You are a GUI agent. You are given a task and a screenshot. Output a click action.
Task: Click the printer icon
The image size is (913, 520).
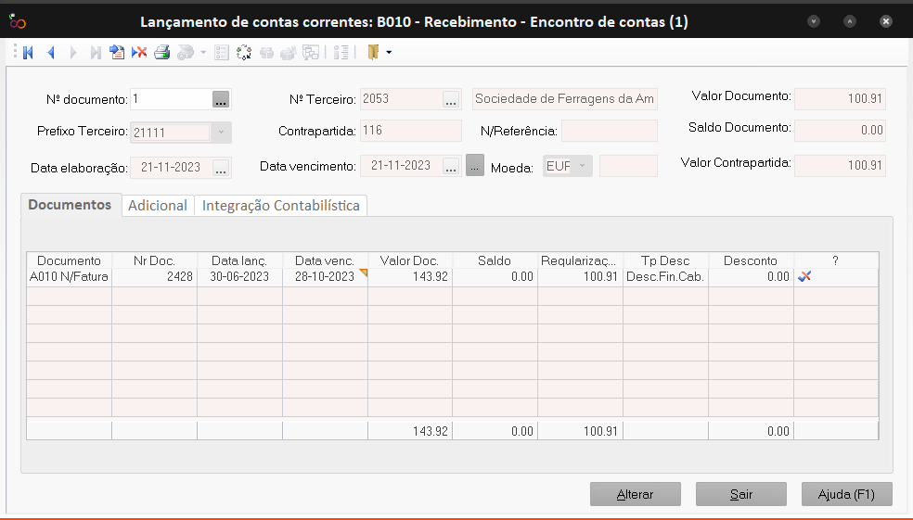tap(161, 53)
